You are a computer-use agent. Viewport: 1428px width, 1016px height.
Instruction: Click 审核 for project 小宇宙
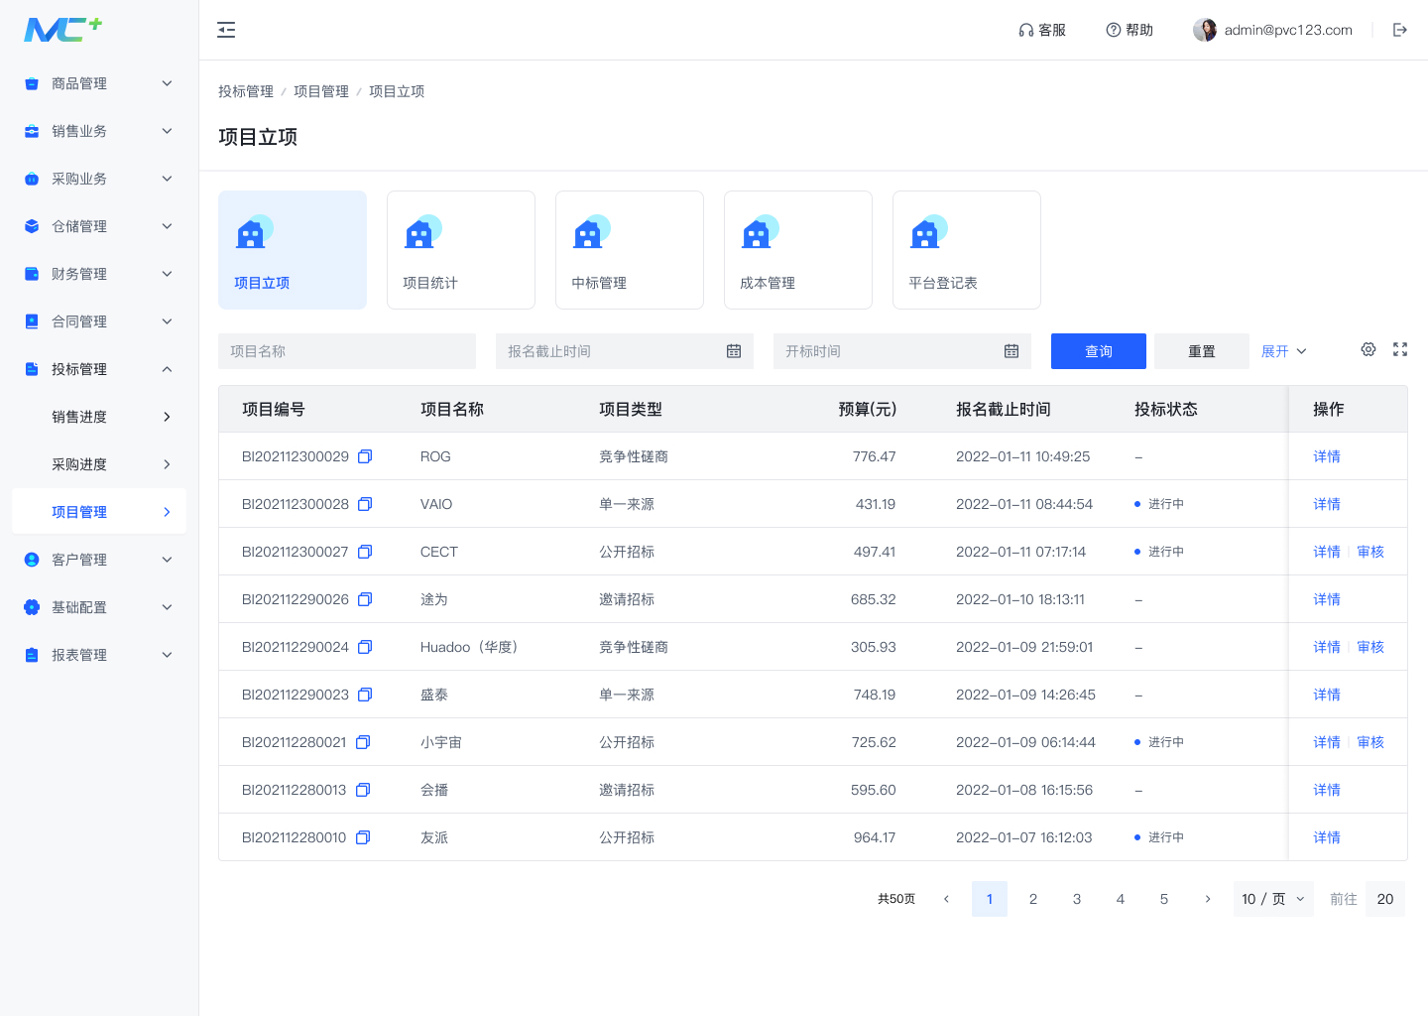[x=1370, y=742]
